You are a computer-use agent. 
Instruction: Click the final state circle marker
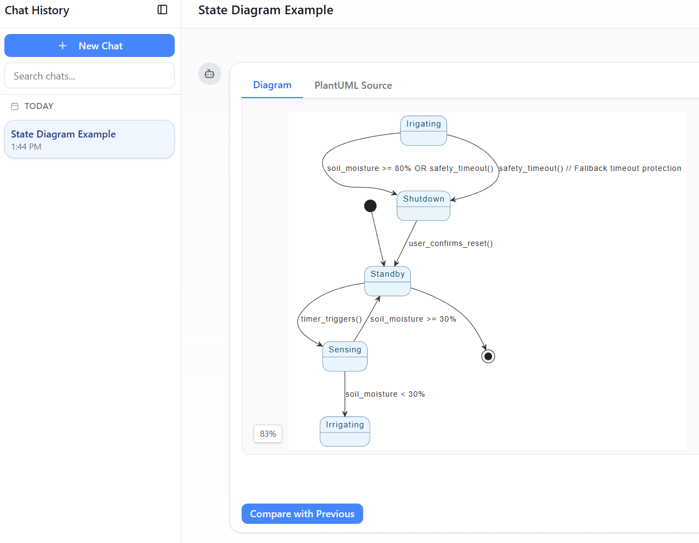tap(488, 357)
